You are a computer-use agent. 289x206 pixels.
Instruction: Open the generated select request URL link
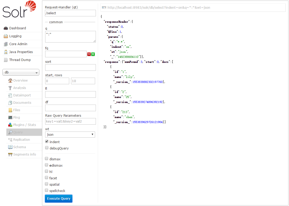tap(159, 8)
